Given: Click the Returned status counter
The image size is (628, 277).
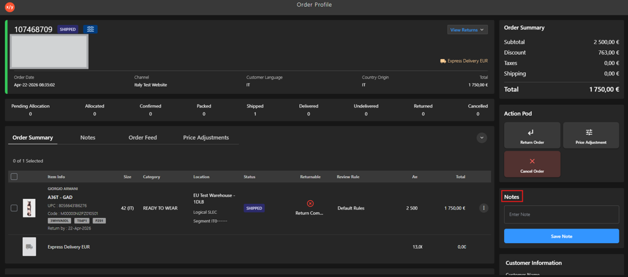Looking at the screenshot, I should pyautogui.click(x=423, y=110).
